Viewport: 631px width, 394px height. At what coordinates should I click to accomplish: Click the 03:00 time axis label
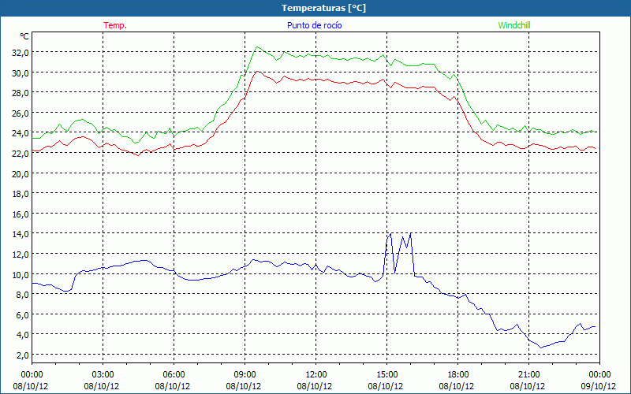(103, 375)
